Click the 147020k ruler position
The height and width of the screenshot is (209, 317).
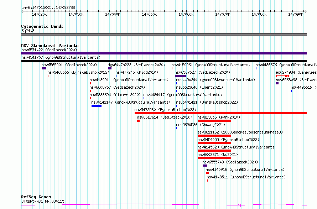(x=39, y=14)
